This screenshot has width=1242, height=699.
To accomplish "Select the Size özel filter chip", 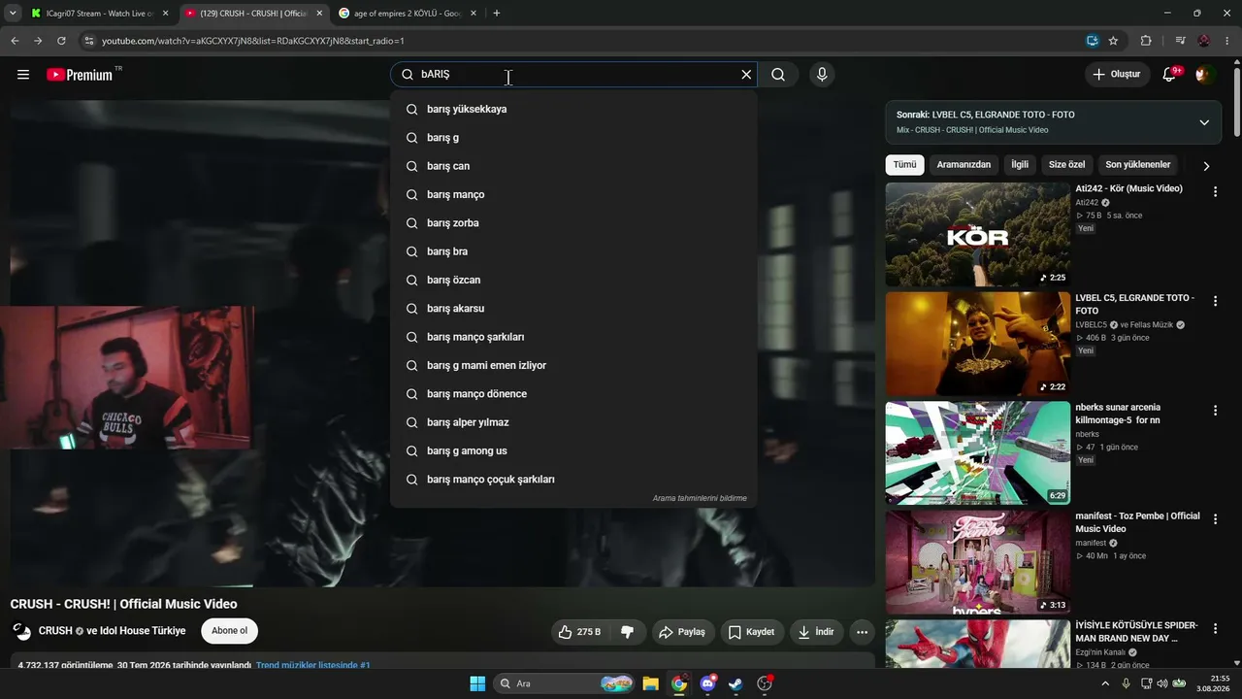I will click(1066, 165).
